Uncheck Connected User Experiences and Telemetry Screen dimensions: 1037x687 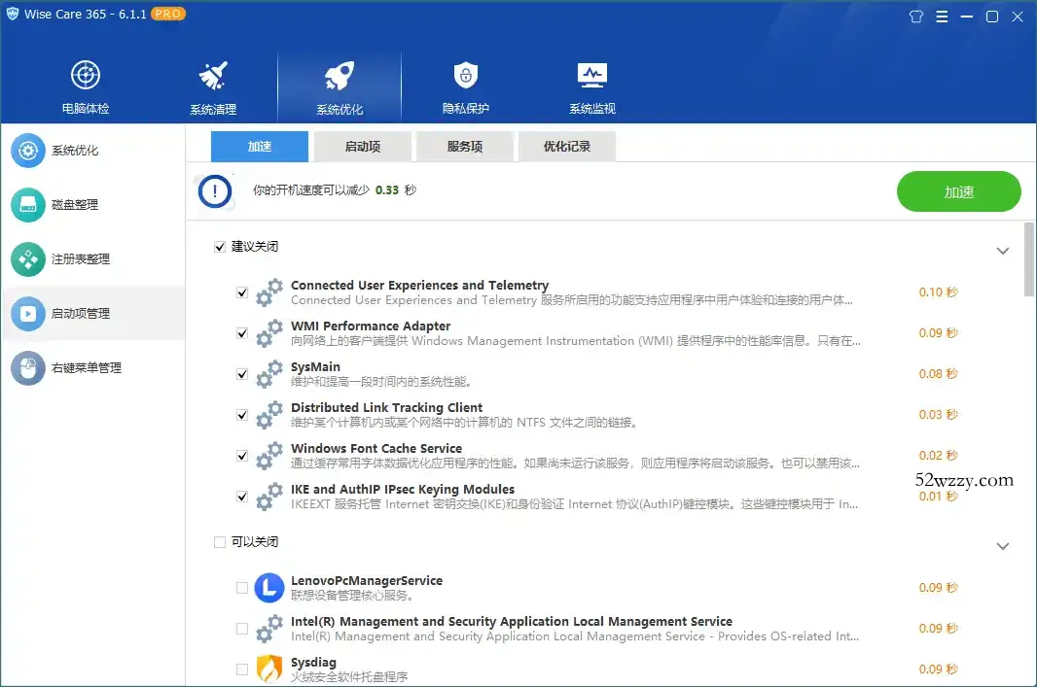[x=242, y=292]
